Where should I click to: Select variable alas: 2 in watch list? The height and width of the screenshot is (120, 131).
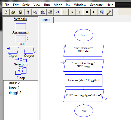pyautogui.click(x=14, y=83)
